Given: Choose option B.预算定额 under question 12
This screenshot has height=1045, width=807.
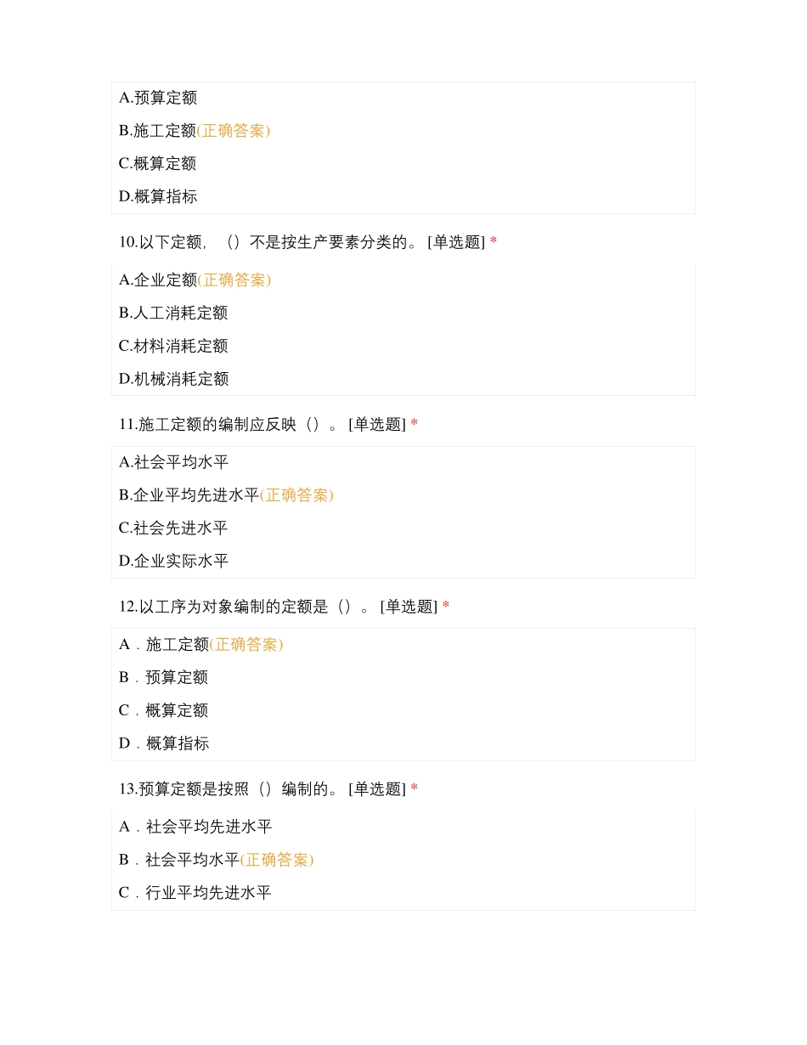Looking at the screenshot, I should (163, 677).
